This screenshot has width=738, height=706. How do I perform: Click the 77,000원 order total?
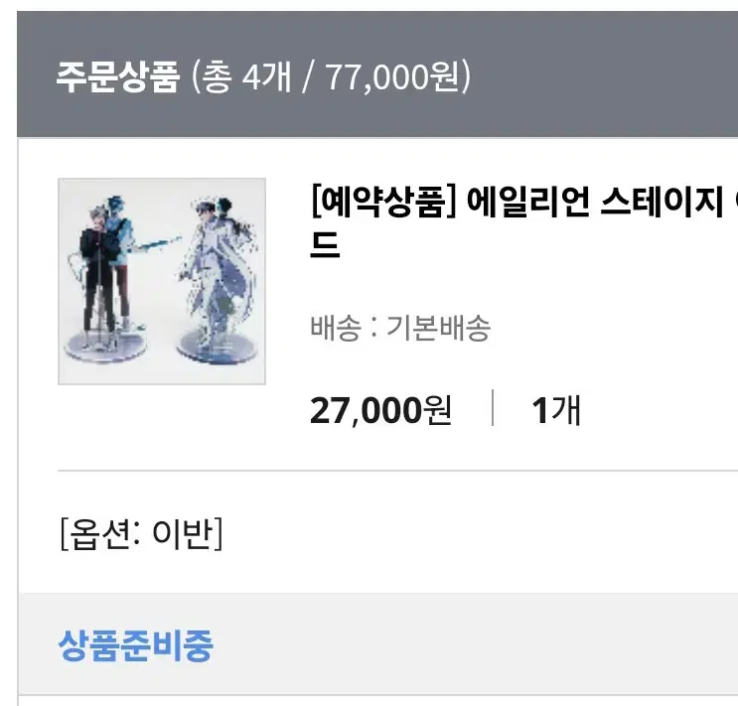tap(392, 76)
